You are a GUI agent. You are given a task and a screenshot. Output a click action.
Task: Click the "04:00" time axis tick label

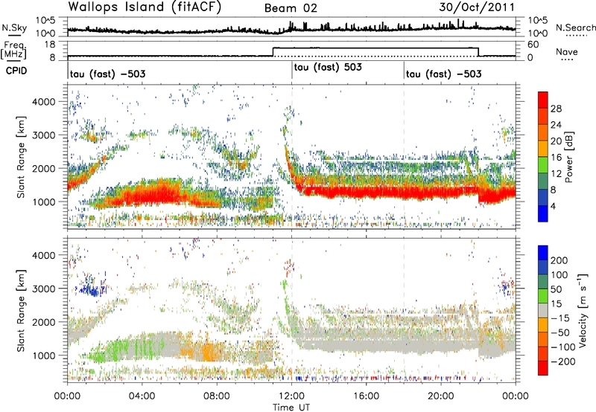click(x=142, y=396)
